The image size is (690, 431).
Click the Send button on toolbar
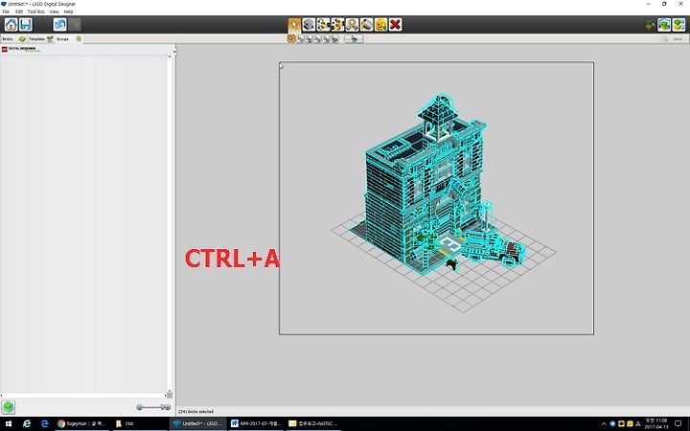click(x=673, y=39)
